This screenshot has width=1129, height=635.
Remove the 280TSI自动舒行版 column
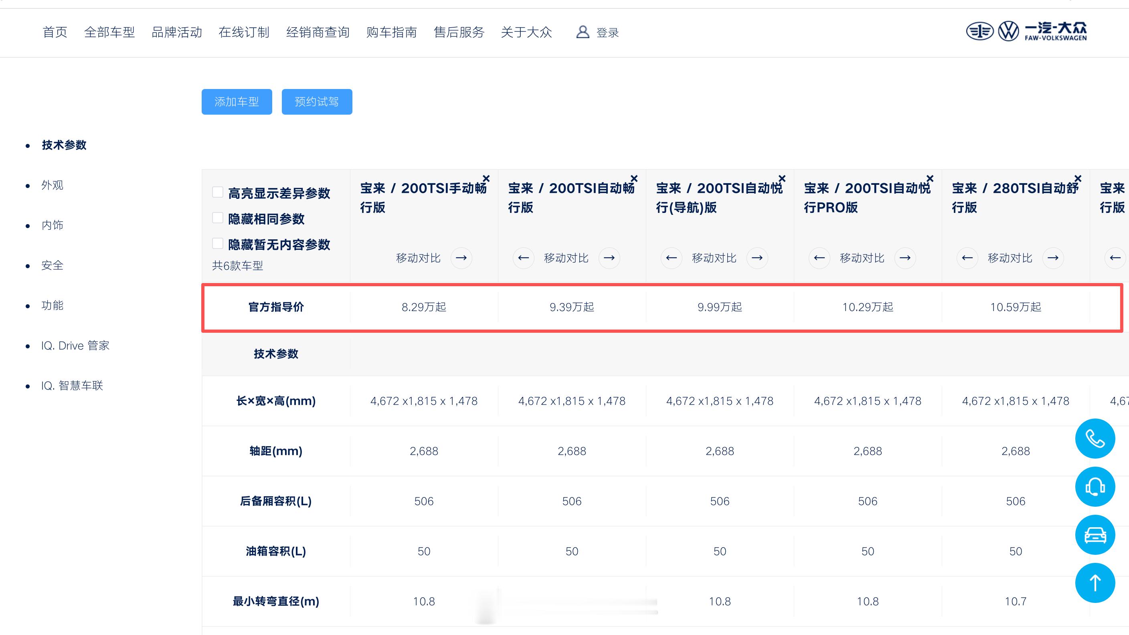(x=1078, y=178)
